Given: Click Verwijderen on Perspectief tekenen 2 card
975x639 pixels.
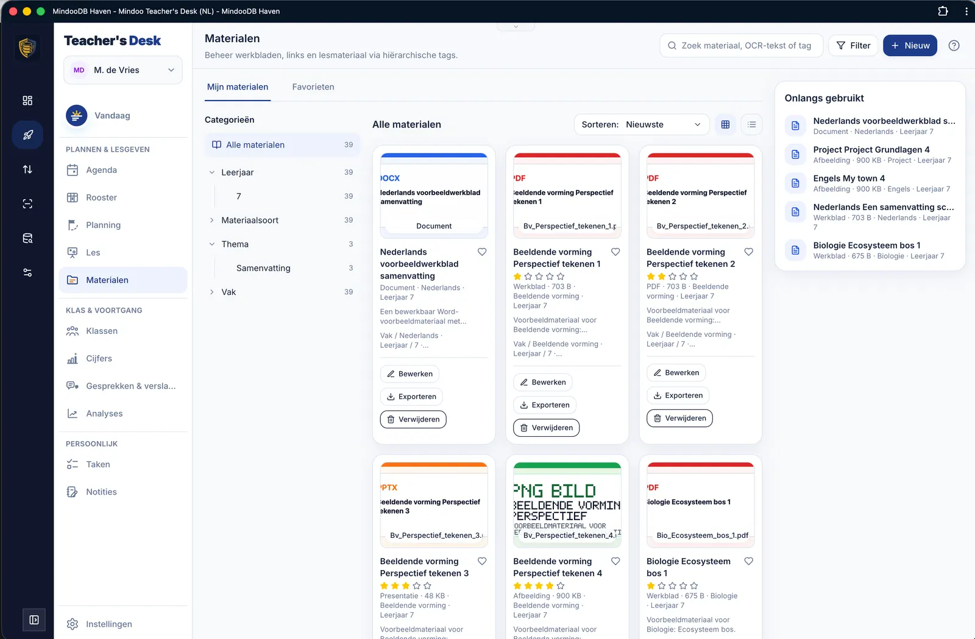Looking at the screenshot, I should [679, 418].
